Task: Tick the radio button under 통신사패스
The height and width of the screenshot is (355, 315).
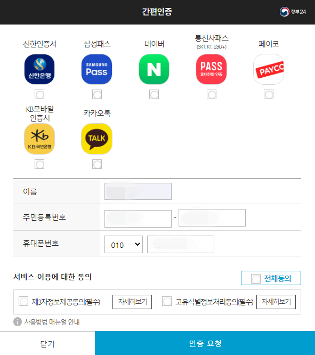Action: (x=212, y=94)
